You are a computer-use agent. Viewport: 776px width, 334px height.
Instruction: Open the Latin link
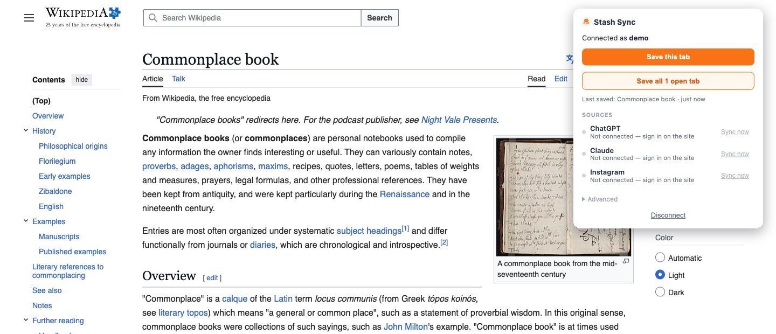(x=283, y=298)
